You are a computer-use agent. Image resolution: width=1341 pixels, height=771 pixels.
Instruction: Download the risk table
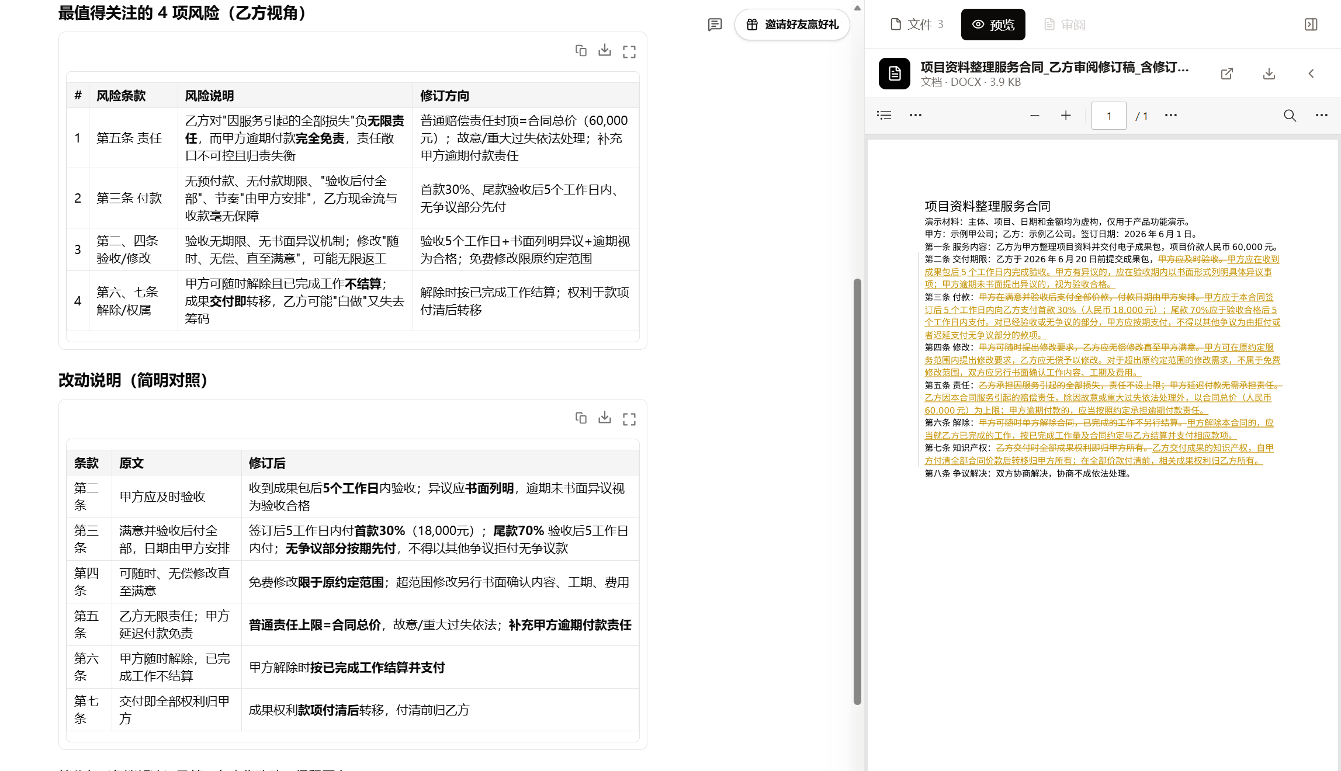pos(605,51)
